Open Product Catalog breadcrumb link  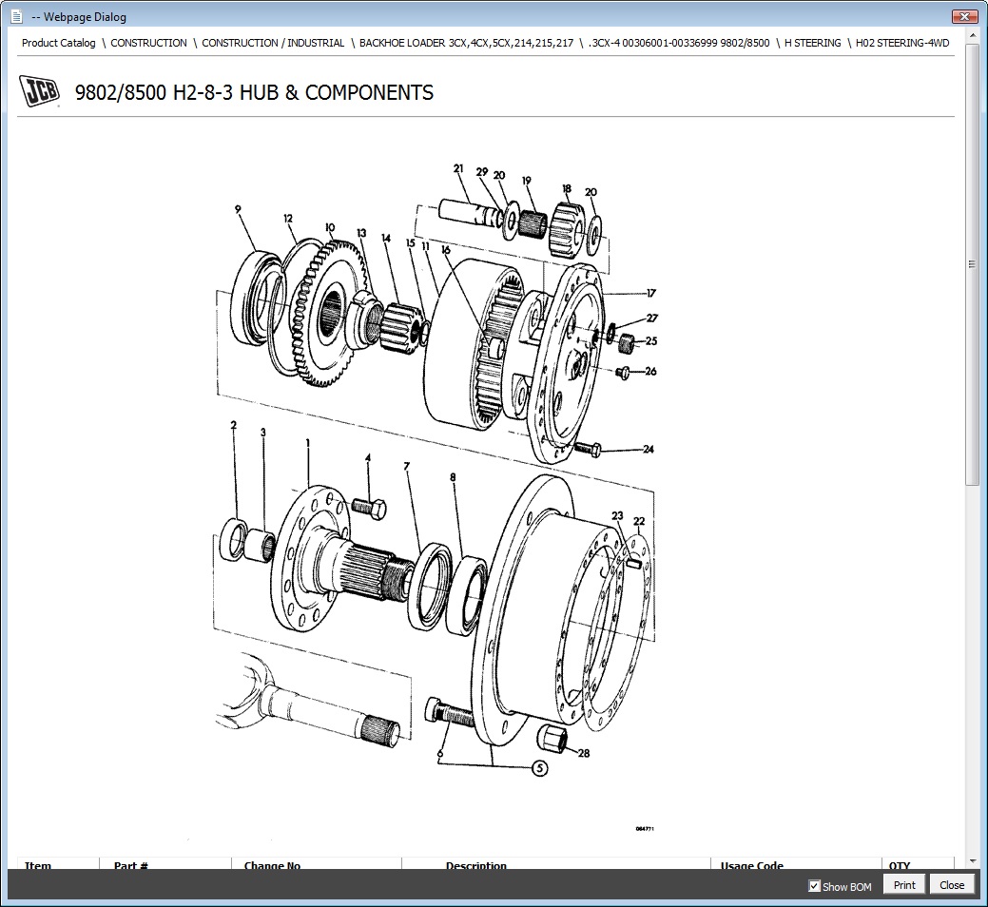(x=59, y=43)
